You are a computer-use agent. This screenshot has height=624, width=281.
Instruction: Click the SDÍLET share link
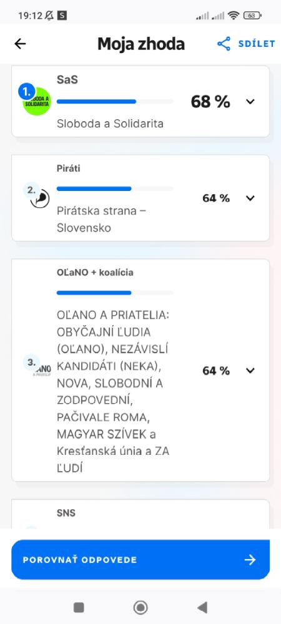246,44
